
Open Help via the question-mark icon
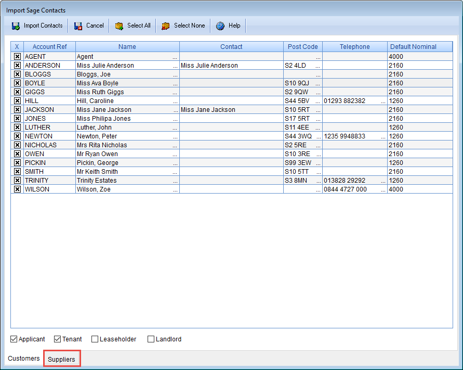tap(220, 25)
